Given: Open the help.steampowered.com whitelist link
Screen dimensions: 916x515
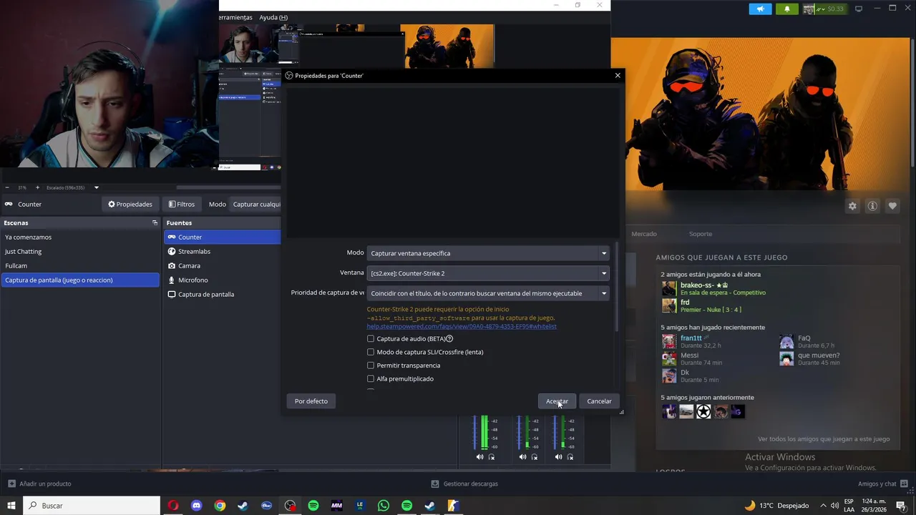Looking at the screenshot, I should [462, 327].
